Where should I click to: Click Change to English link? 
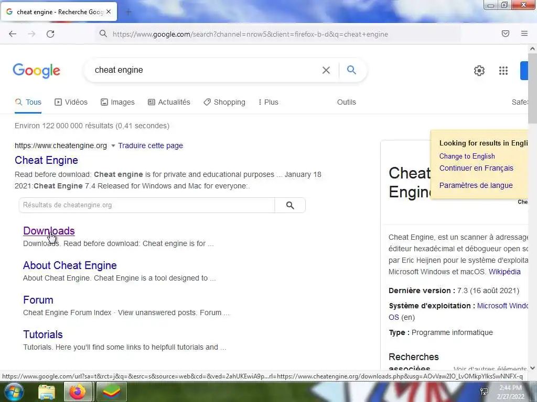(467, 156)
